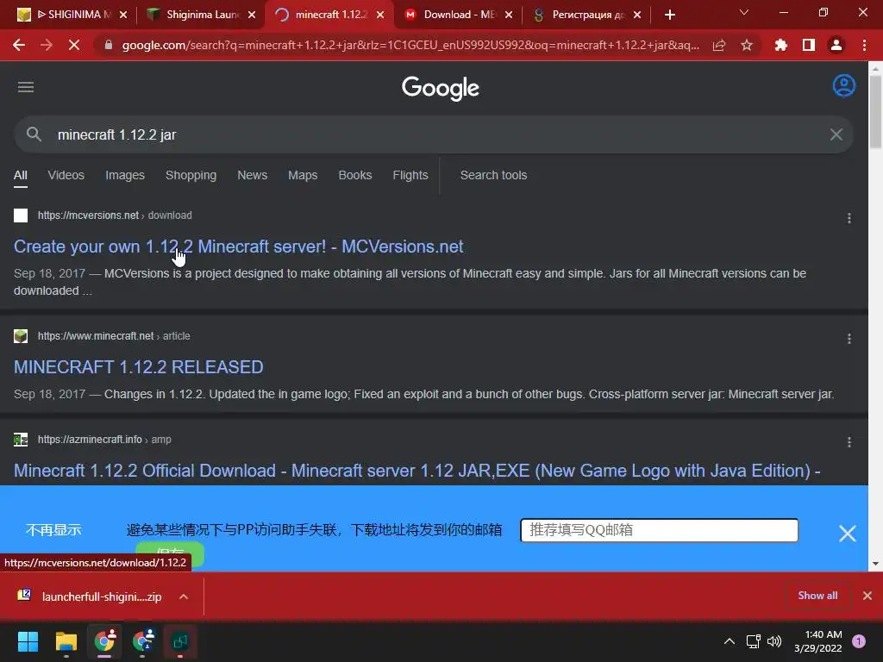Open 'Create your own 1.12.2 Minecraft server' result
883x662 pixels.
point(238,246)
